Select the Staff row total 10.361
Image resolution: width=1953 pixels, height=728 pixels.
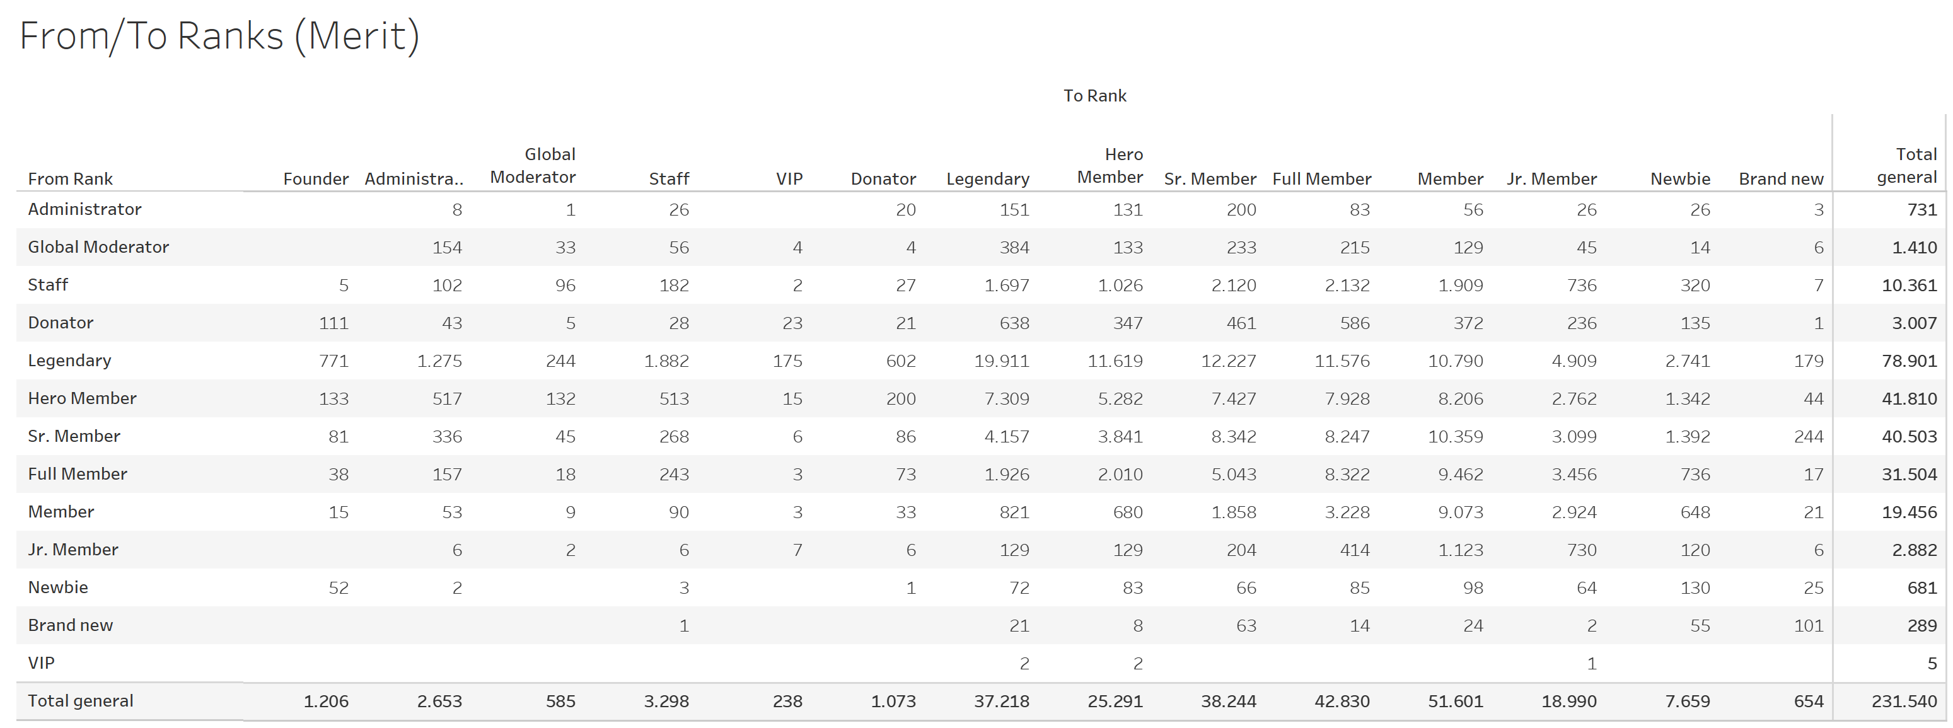coord(1909,285)
